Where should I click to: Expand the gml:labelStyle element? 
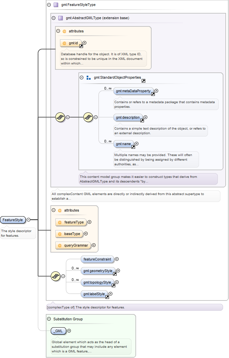tap(110, 294)
